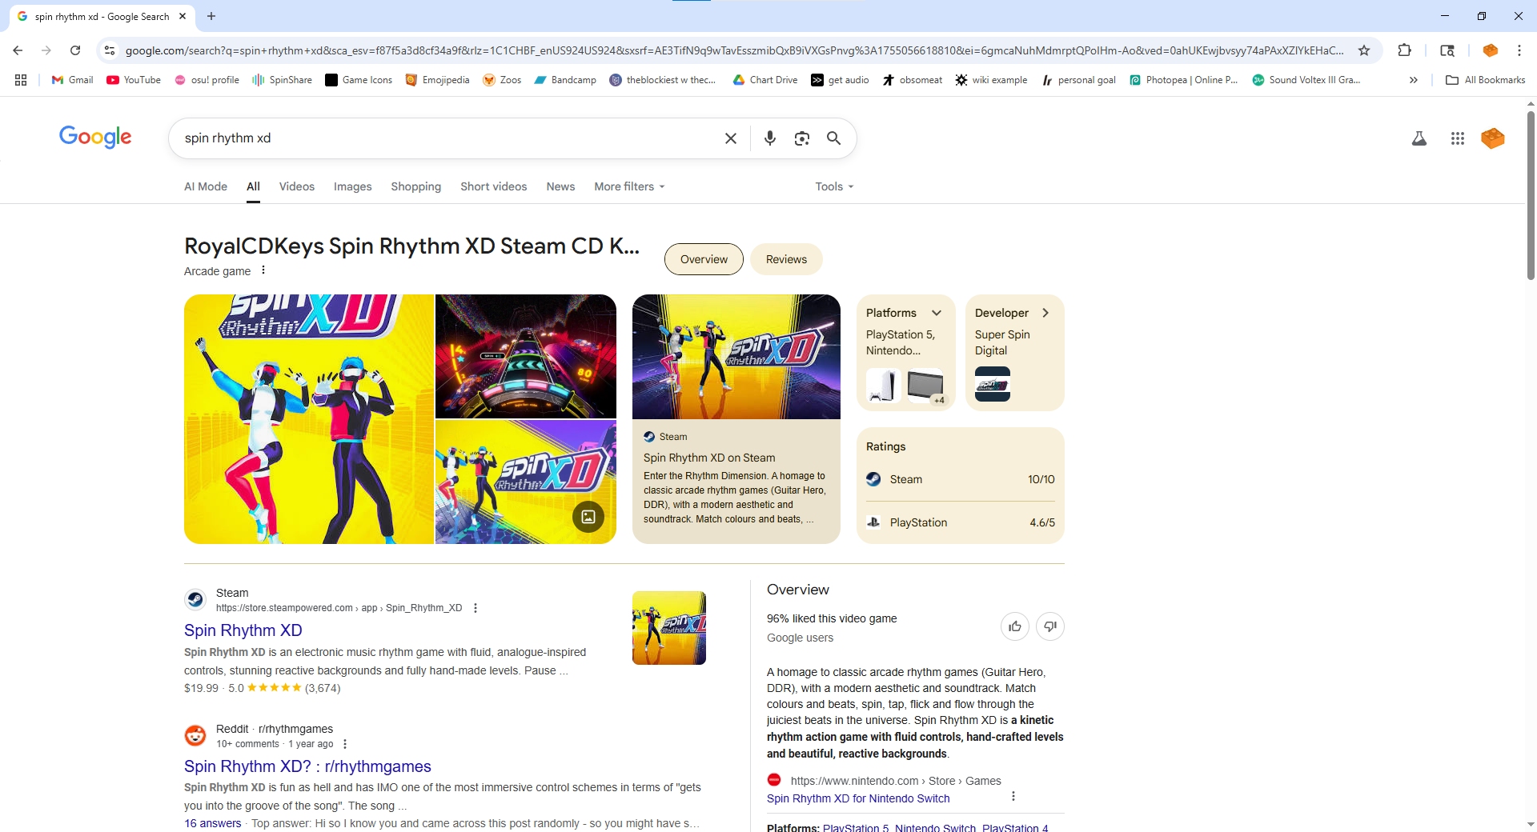Open Search Labs flask icon
Screen dimensions: 1537x832
tap(1419, 138)
